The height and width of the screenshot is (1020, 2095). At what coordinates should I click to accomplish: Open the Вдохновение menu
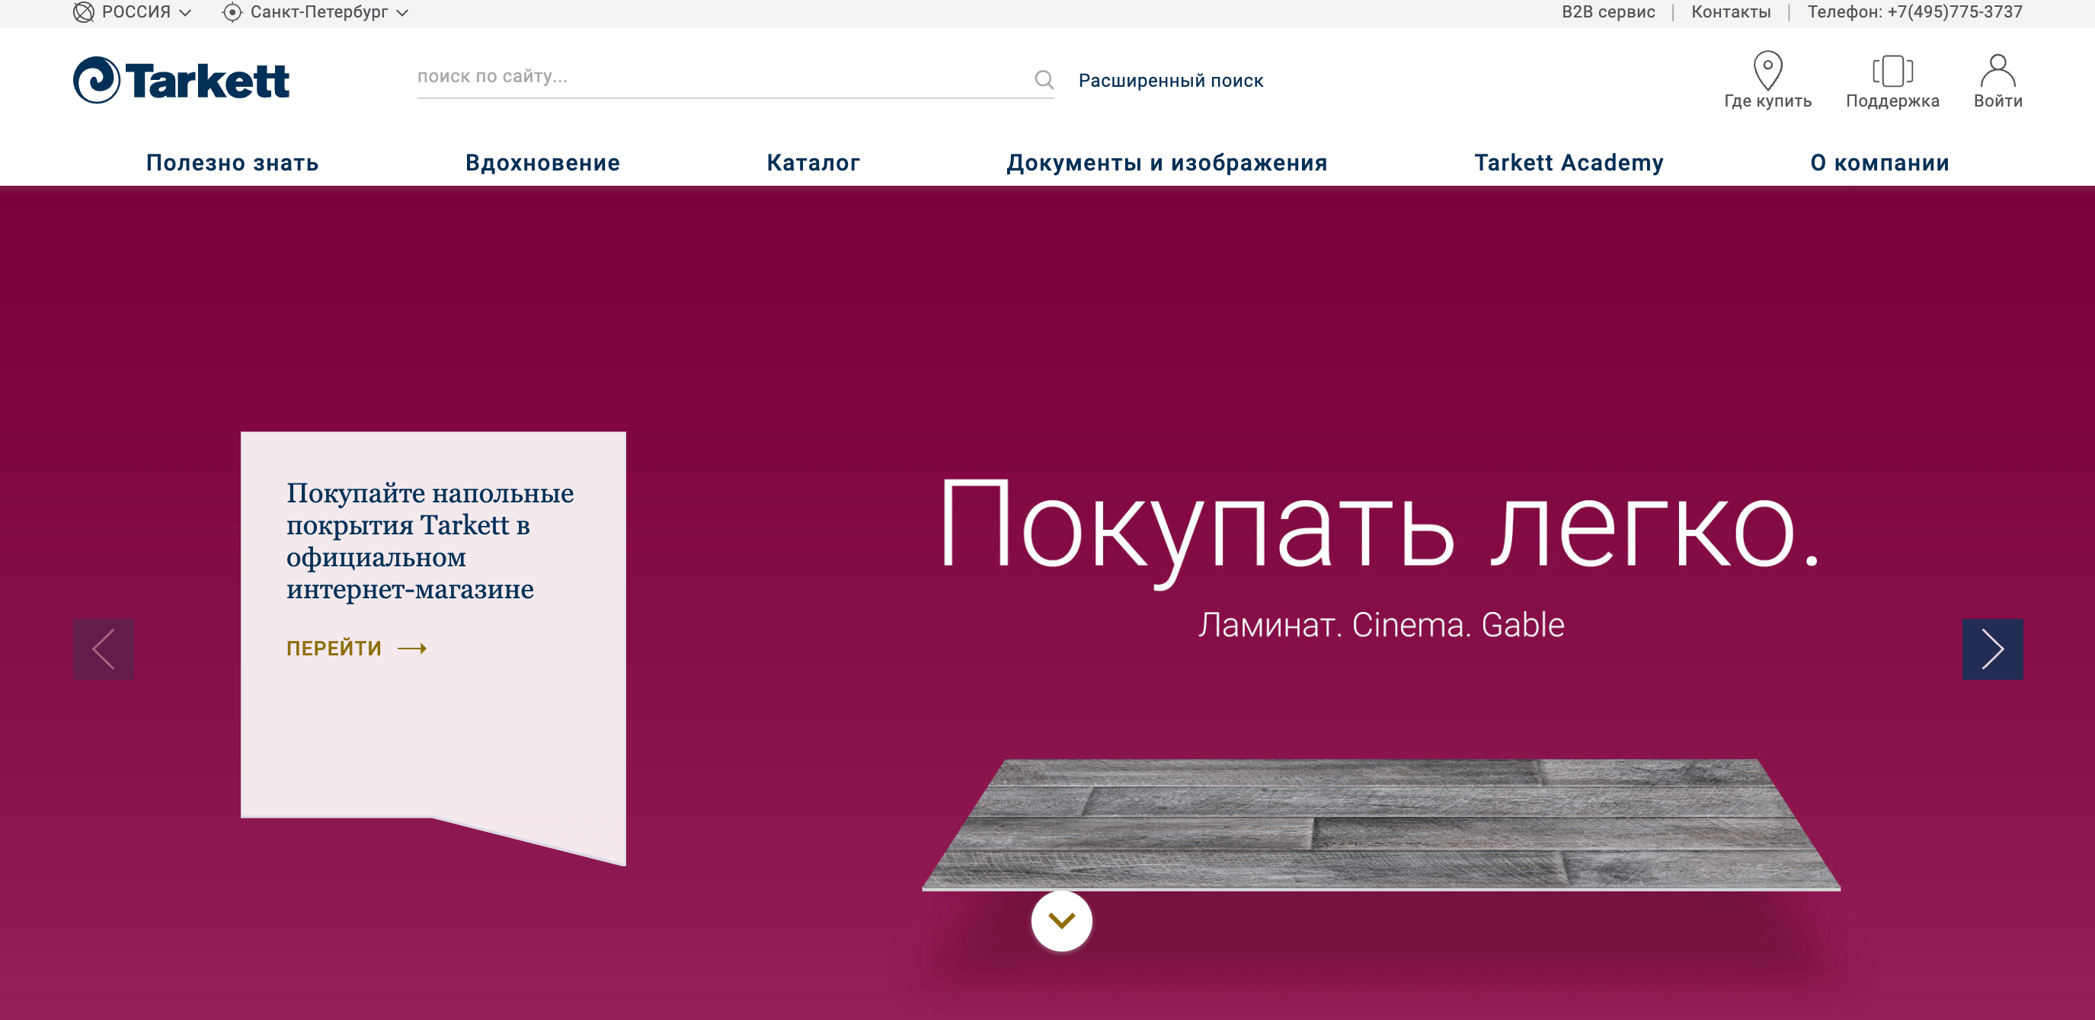pos(542,163)
